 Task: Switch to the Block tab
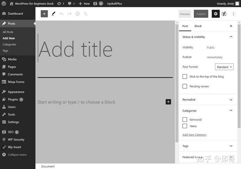point(198,26)
